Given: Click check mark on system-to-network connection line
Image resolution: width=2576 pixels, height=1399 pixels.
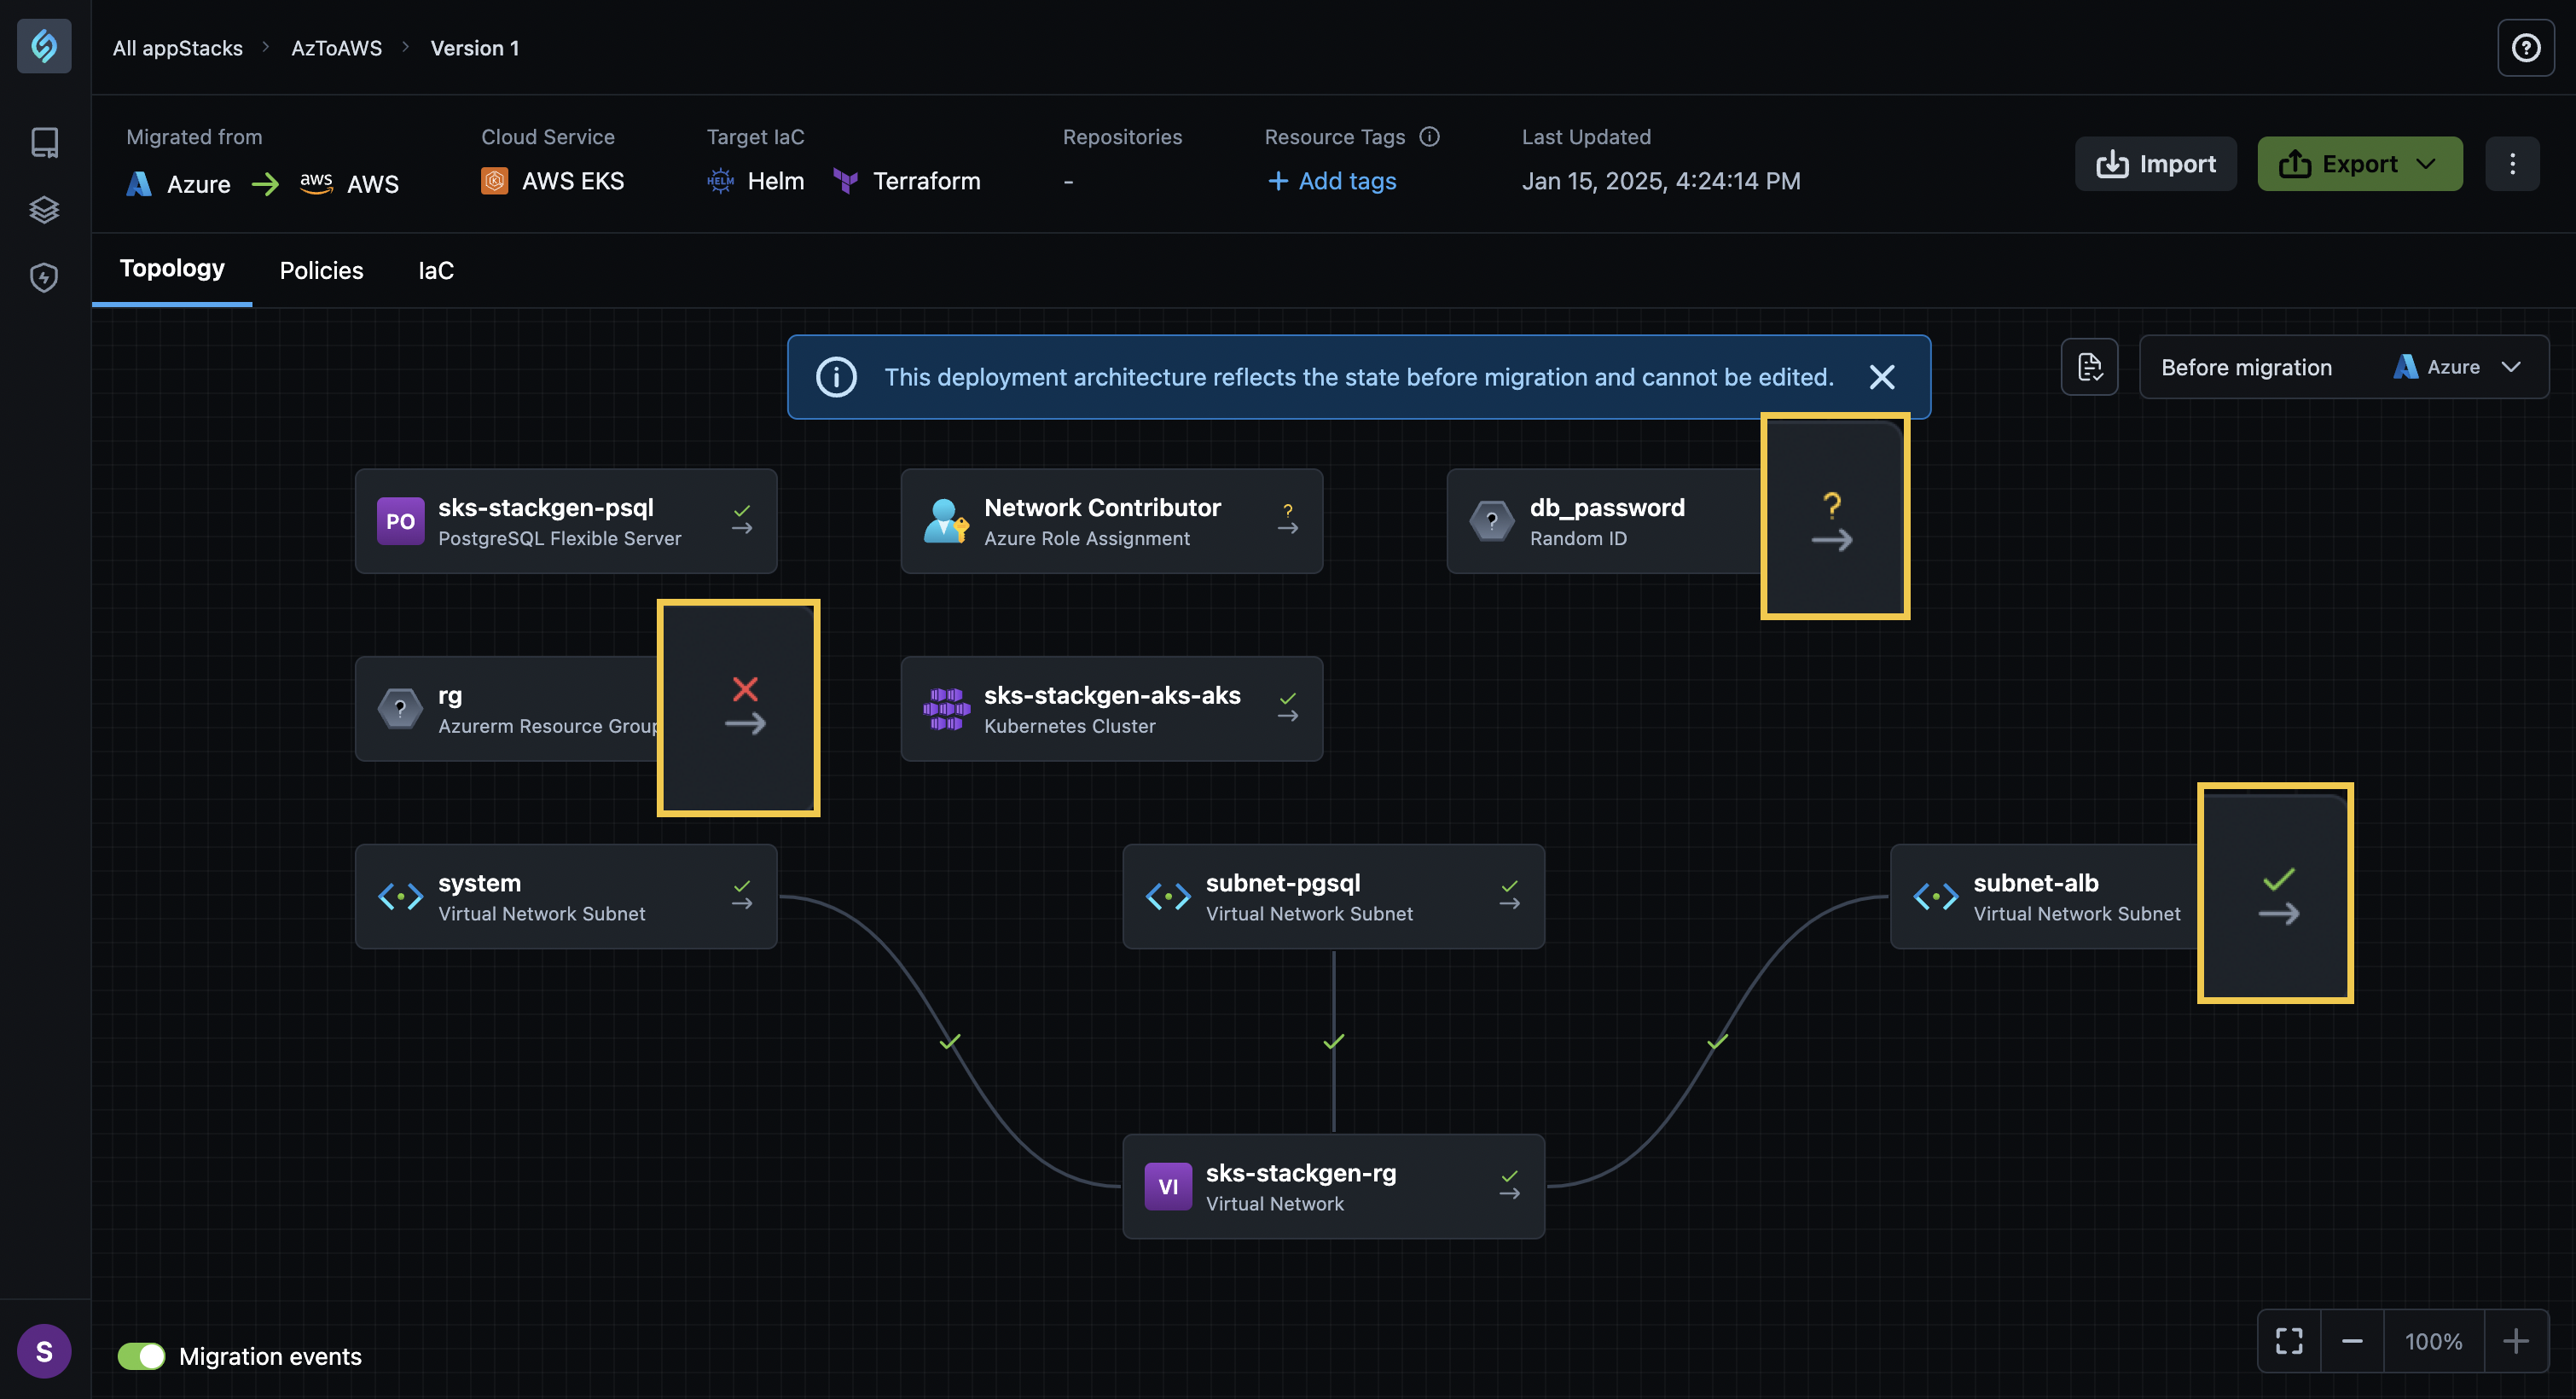Looking at the screenshot, I should tap(950, 1041).
